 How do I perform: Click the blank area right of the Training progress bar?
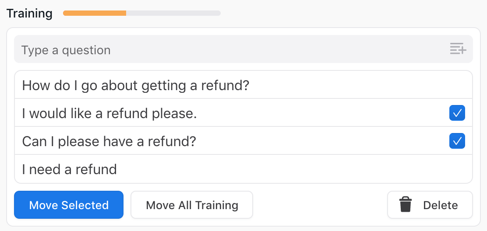[x=350, y=13]
